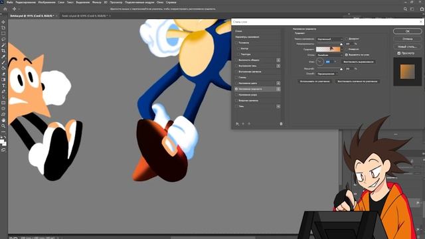Toggle Выровнять по слою checkbox
Viewport: 425px width, 239px height.
point(347,54)
